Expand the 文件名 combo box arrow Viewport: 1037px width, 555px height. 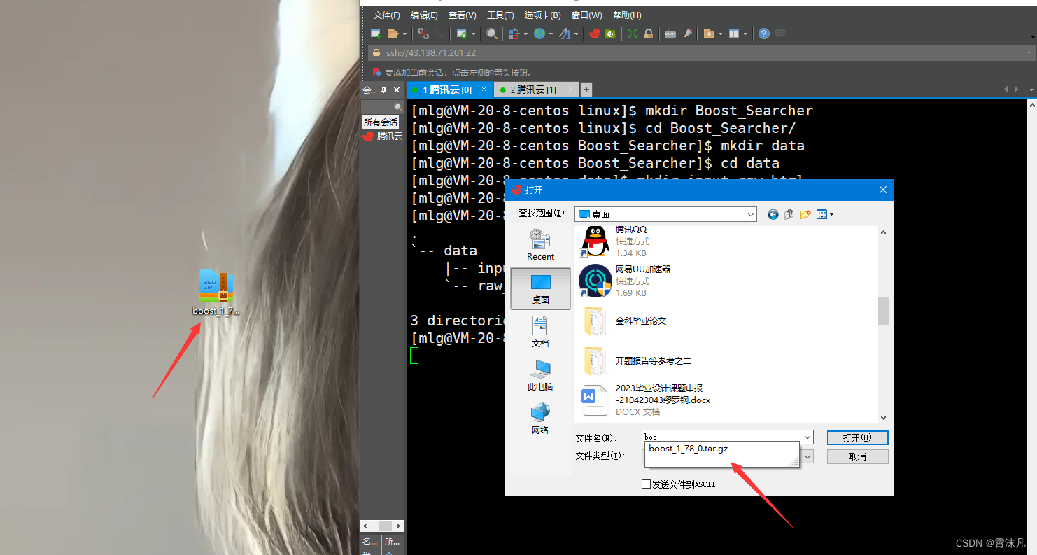(x=807, y=437)
